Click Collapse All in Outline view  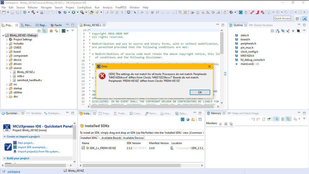272,31
